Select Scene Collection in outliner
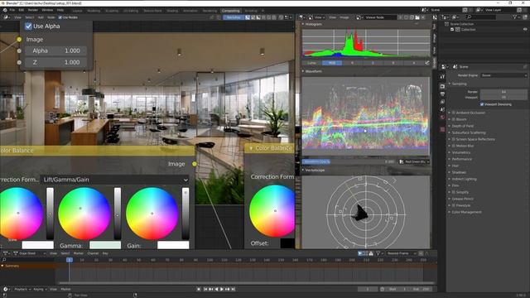Viewport: 530px width, 298px height. tap(462, 24)
